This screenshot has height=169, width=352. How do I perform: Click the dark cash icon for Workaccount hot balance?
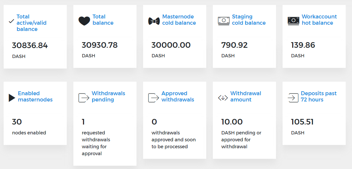(293, 21)
